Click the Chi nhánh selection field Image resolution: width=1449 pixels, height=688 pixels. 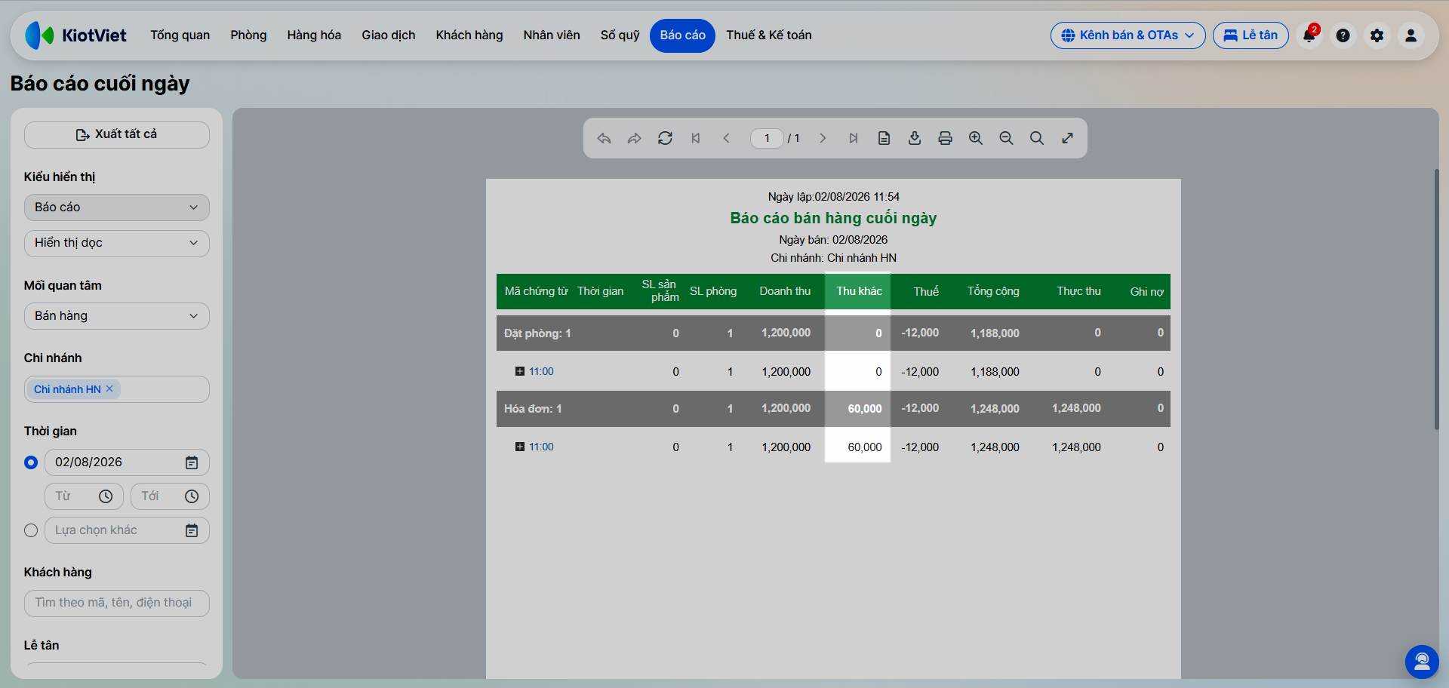(x=117, y=389)
